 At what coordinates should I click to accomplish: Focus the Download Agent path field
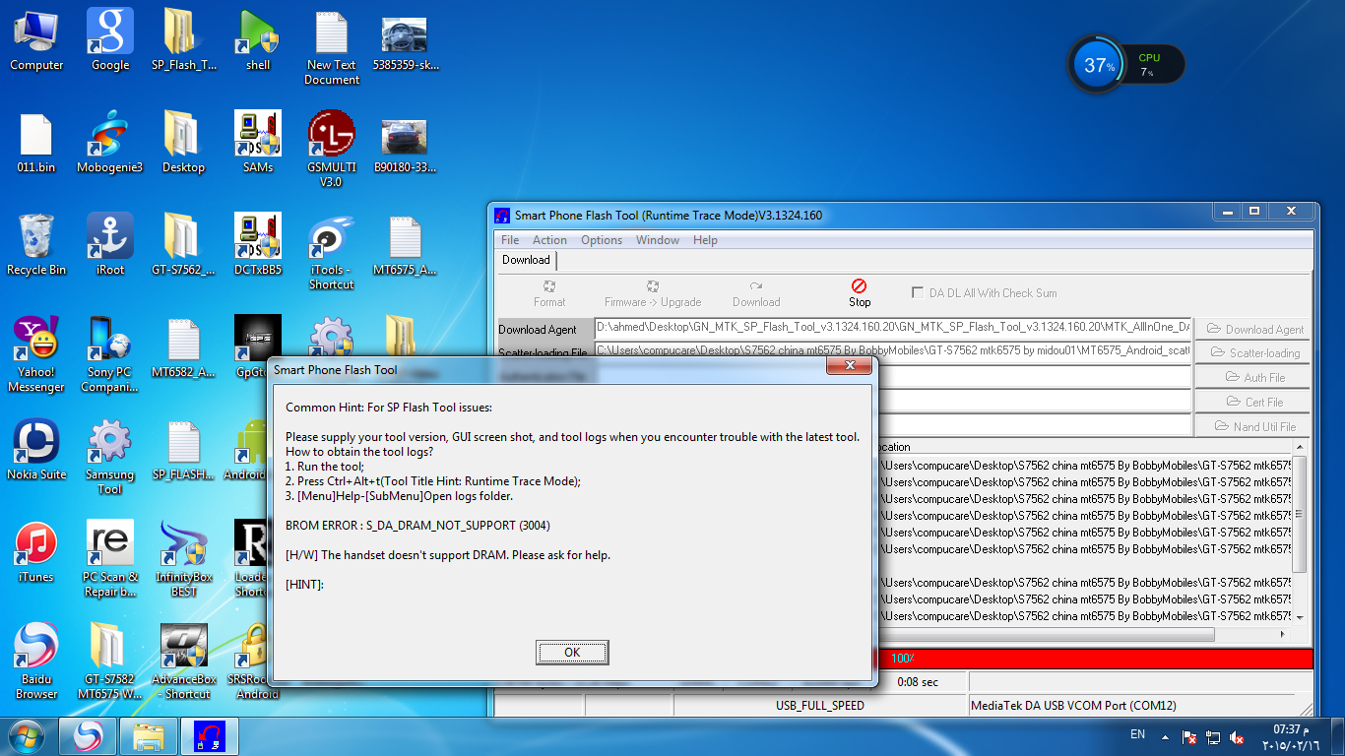(x=892, y=327)
